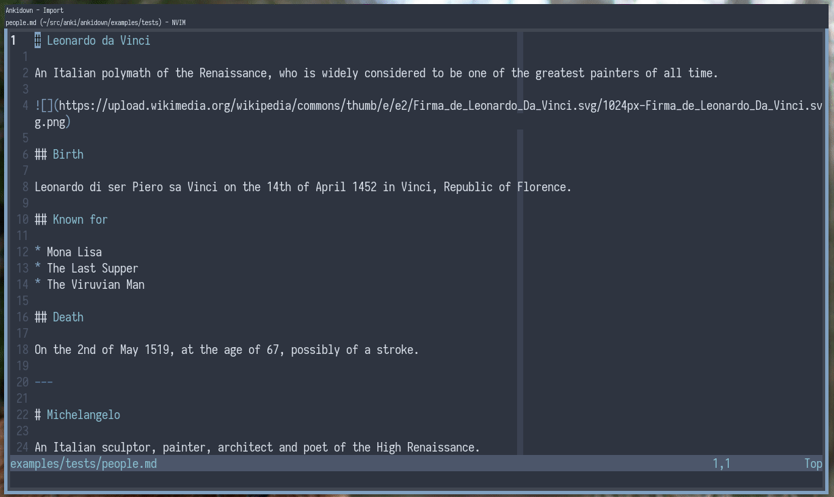Screen dimensions: 834x497
Task: Place cursor on the "Death" heading
Action: (68, 317)
